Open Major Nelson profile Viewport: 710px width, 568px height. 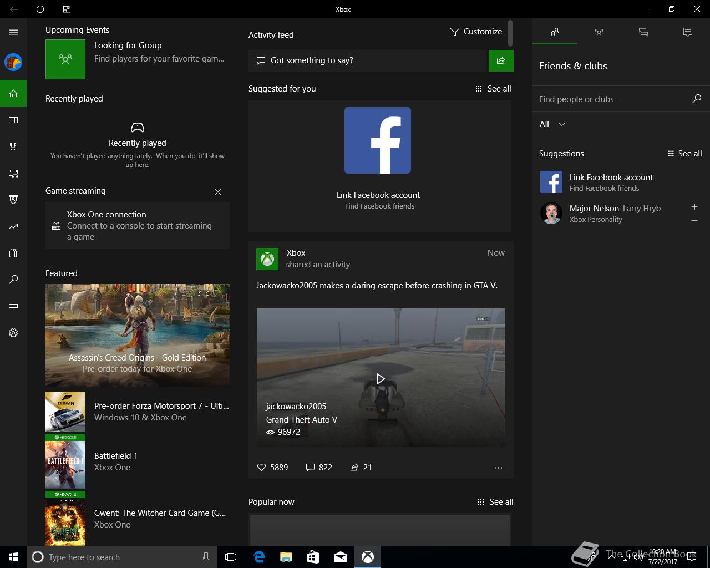point(610,213)
